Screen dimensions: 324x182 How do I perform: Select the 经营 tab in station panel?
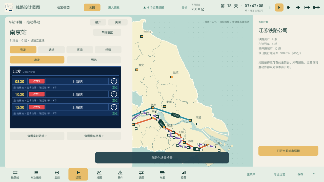click(108, 50)
